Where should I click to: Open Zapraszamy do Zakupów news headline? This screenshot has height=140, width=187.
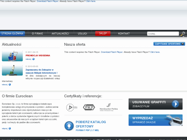coord(41,71)
